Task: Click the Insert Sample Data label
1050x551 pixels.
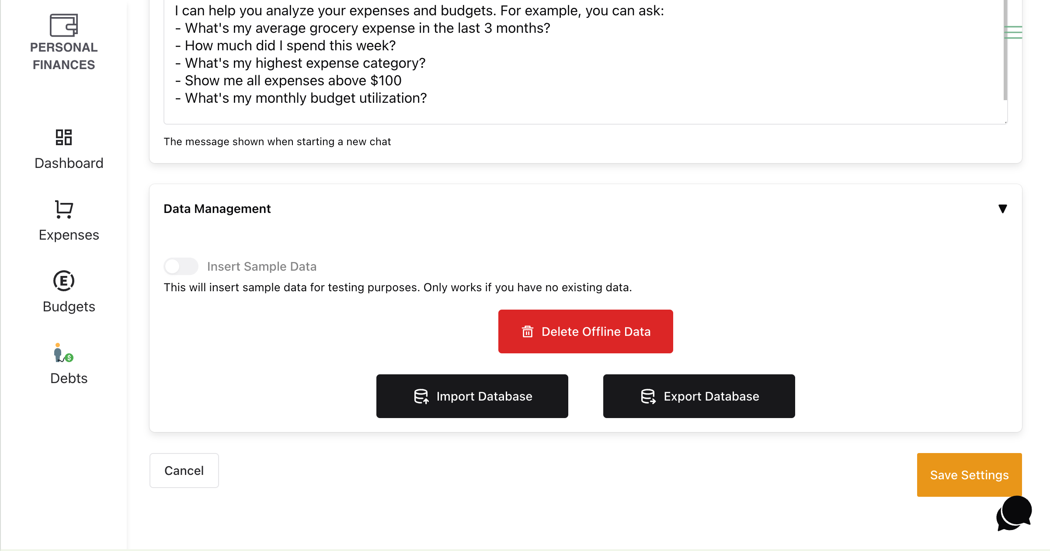Action: [261, 266]
